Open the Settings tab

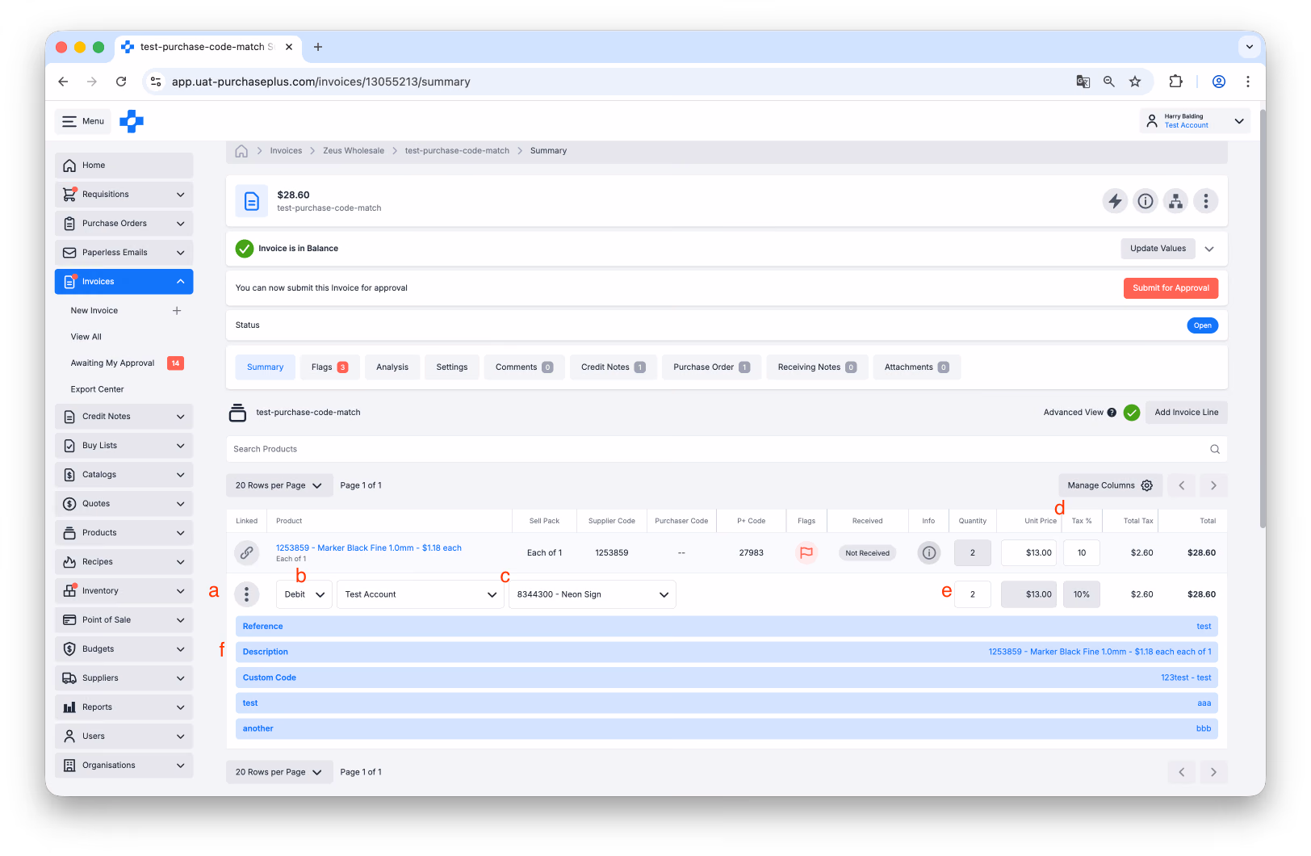452,367
